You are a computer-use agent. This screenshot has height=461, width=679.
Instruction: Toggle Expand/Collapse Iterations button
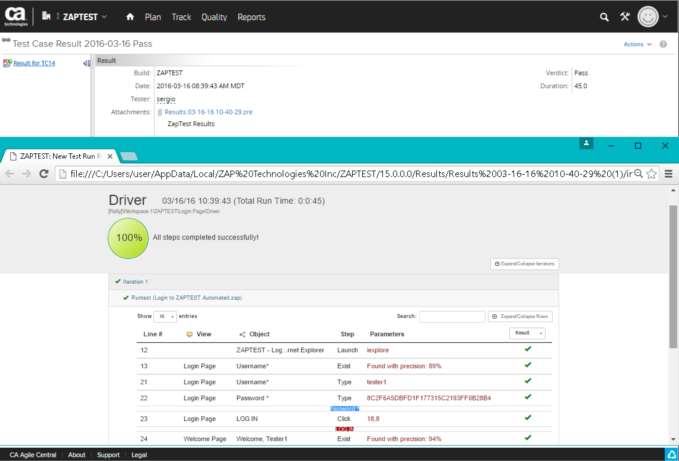[524, 264]
